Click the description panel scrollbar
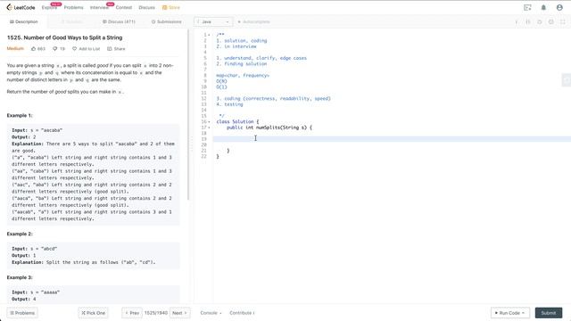The width and height of the screenshot is (571, 321). [x=188, y=115]
